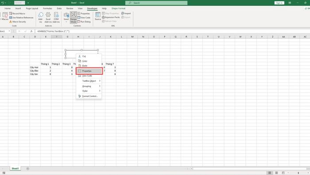Image resolution: width=310 pixels, height=175 pixels.
Task: Switch to the Page Layout tab
Action: pos(32,8)
